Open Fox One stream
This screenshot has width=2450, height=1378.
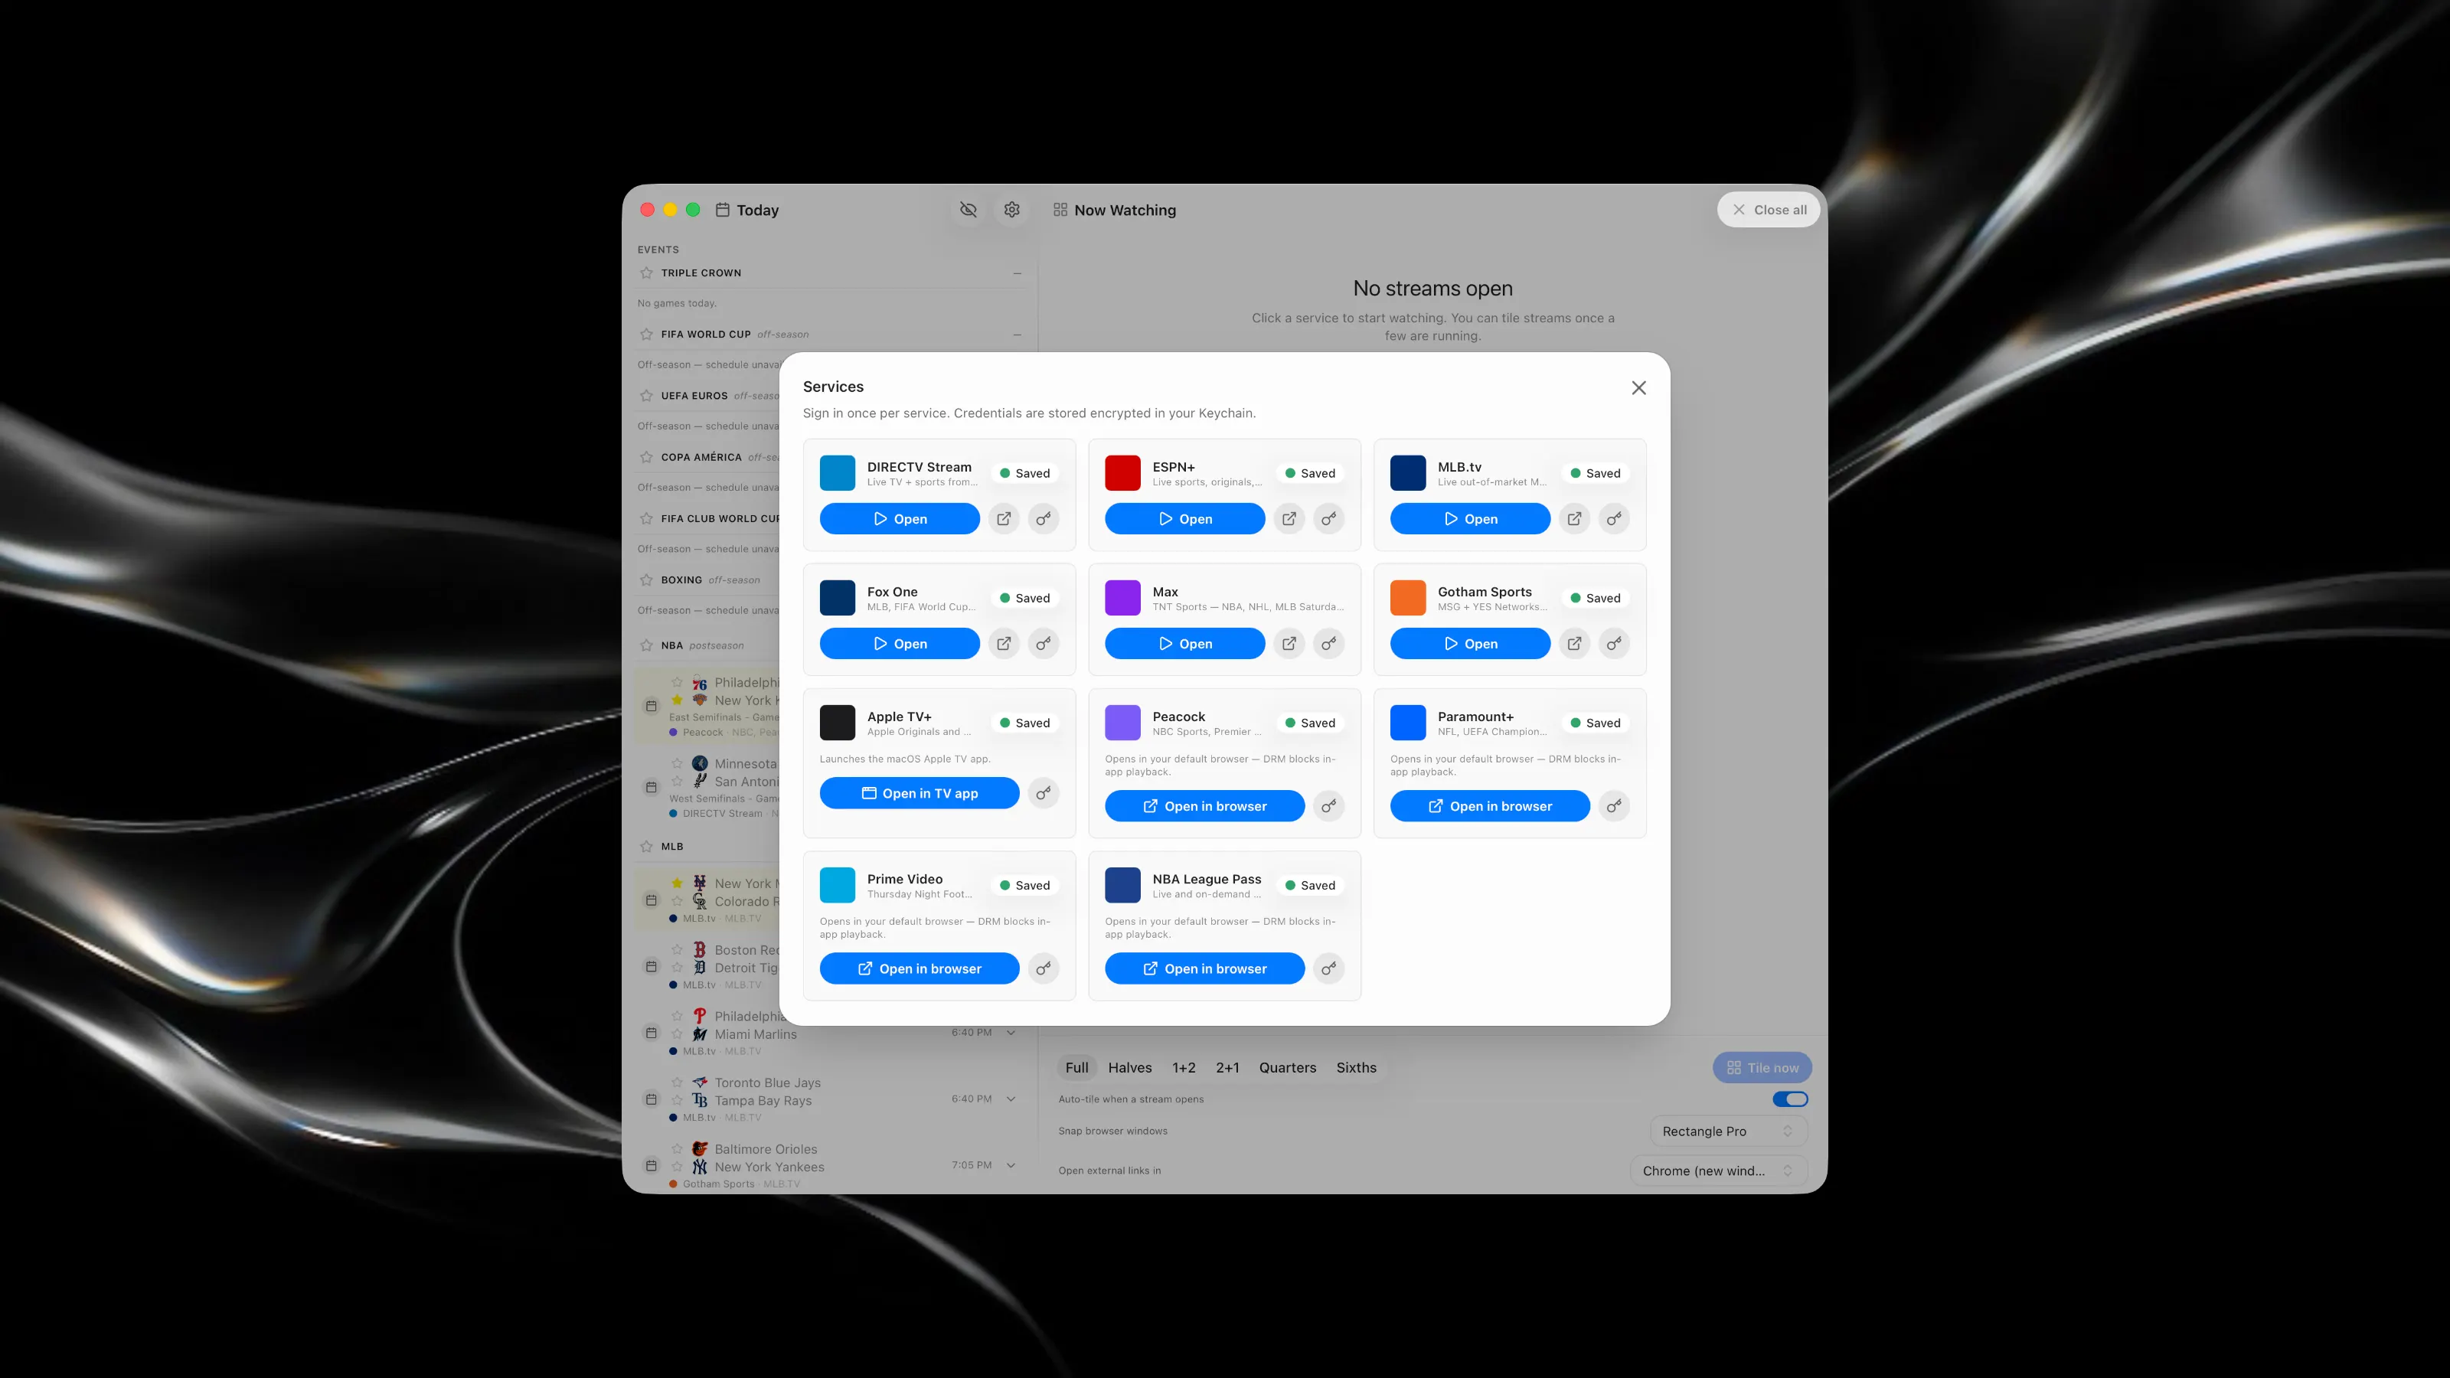pyautogui.click(x=900, y=643)
